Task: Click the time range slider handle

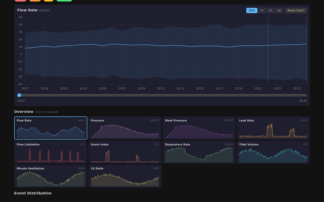Action: [x=19, y=95]
